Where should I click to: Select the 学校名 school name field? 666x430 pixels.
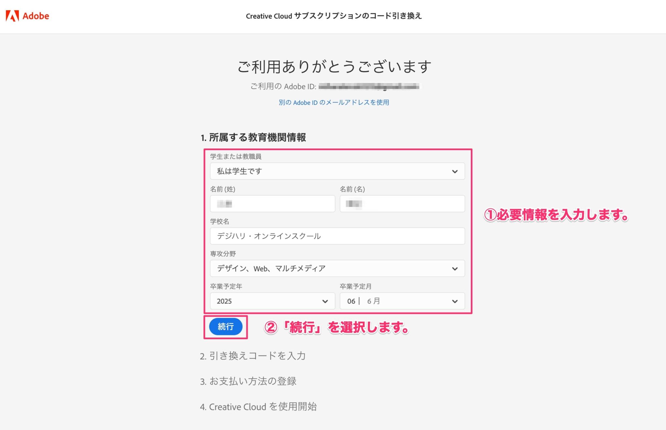337,236
